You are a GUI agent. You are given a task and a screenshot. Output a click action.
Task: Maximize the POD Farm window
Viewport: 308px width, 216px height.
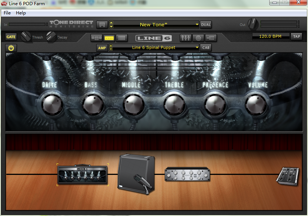285,2
